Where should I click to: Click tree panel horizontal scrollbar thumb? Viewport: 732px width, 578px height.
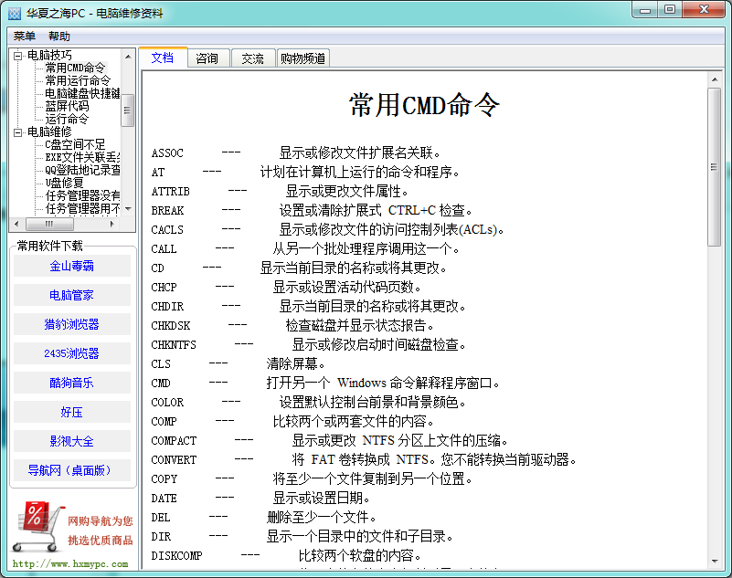click(49, 224)
